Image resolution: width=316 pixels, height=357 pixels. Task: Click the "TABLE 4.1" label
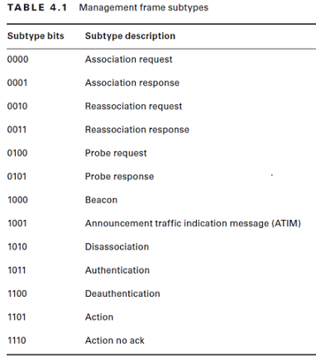[x=37, y=7]
